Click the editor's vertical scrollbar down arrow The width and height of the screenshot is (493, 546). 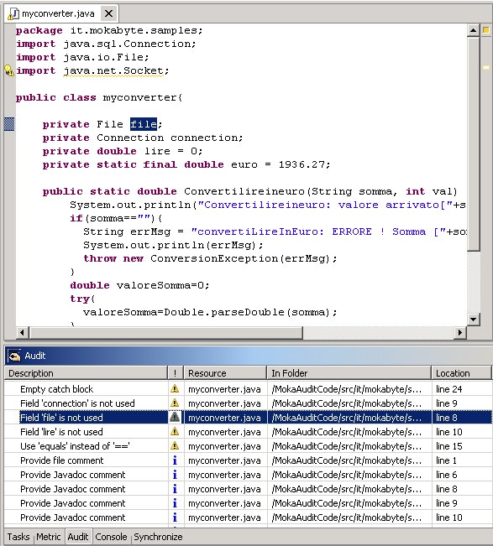click(x=473, y=319)
